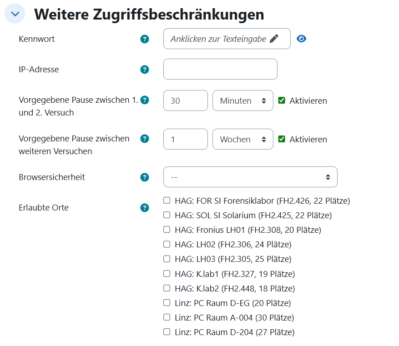Screen dimensions: 399x346
Task: Check HAG: FOR SI Forensiklabor location
Action: click(x=167, y=200)
